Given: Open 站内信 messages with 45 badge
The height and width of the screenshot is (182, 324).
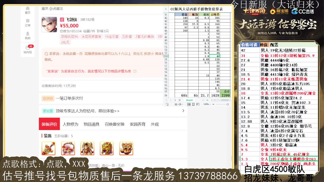Looking at the screenshot, I should point(28,49).
